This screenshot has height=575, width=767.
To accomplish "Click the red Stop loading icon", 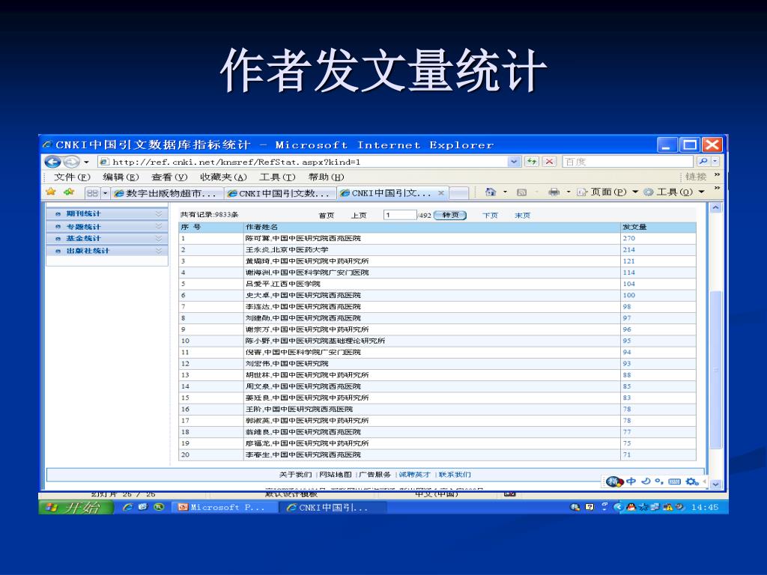I will (x=549, y=162).
